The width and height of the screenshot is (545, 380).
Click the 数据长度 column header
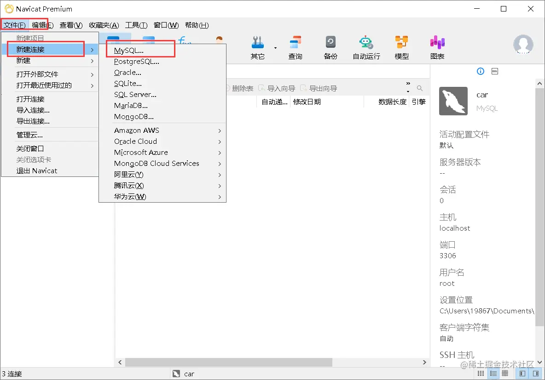tap(387, 102)
